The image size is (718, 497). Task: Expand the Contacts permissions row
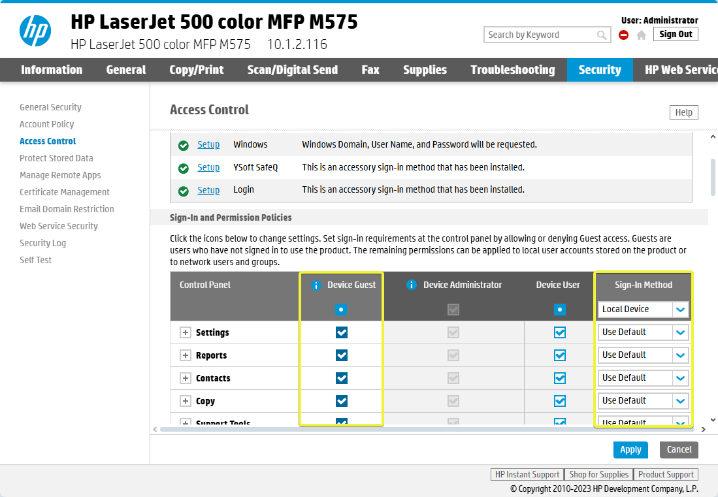pos(186,378)
